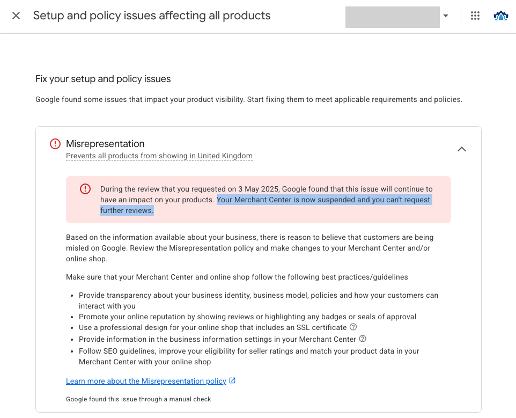The width and height of the screenshot is (516, 418).
Task: Collapse the Misrepresentation issue card
Action: tap(462, 149)
